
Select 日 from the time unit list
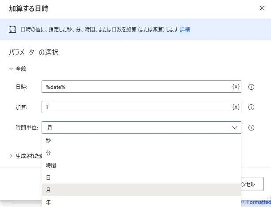[141, 177]
